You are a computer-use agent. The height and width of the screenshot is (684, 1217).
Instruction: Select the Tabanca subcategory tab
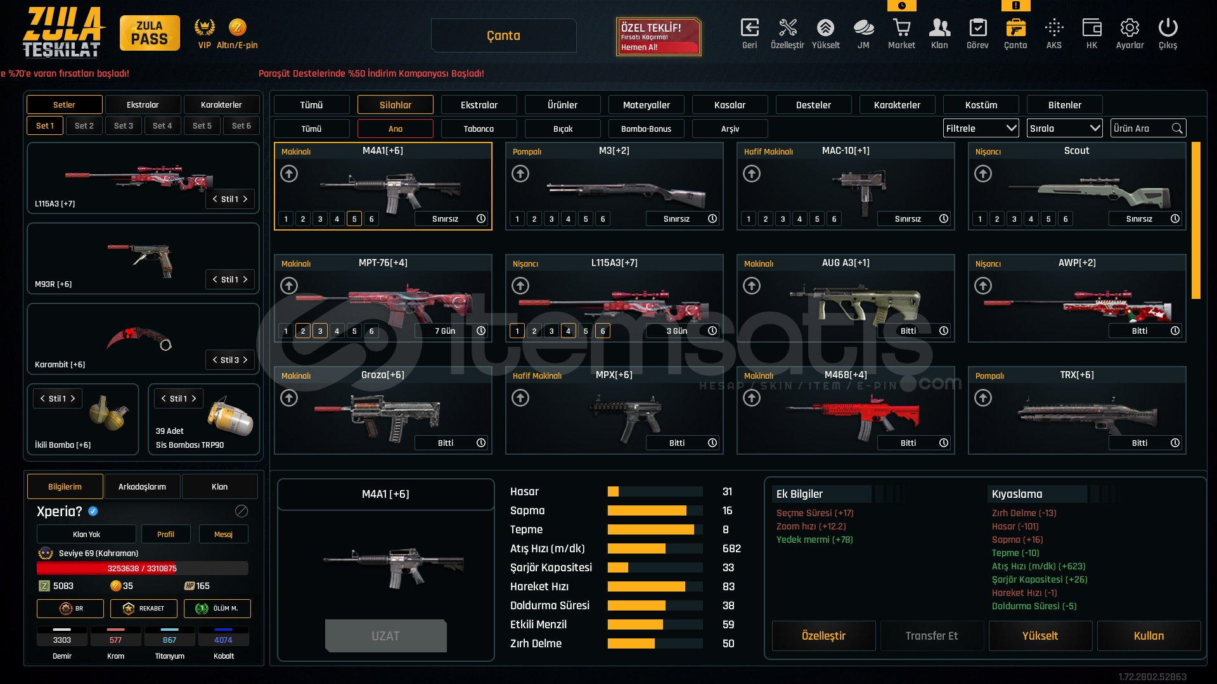[x=479, y=129]
